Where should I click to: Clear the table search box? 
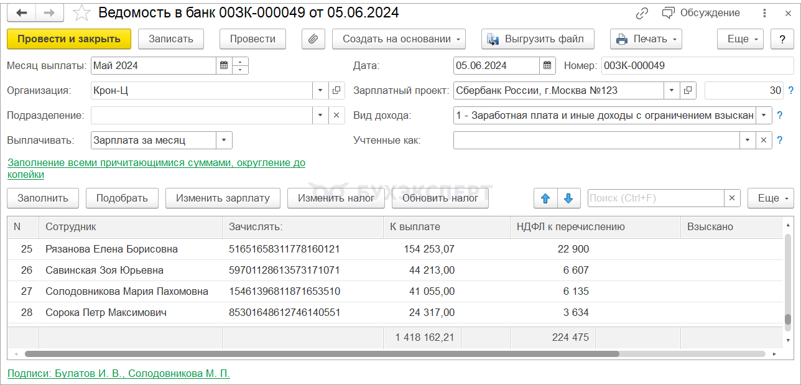coord(732,198)
